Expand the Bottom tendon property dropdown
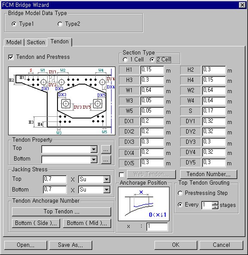Screen dimensions: 248x255 pyautogui.click(x=94, y=160)
